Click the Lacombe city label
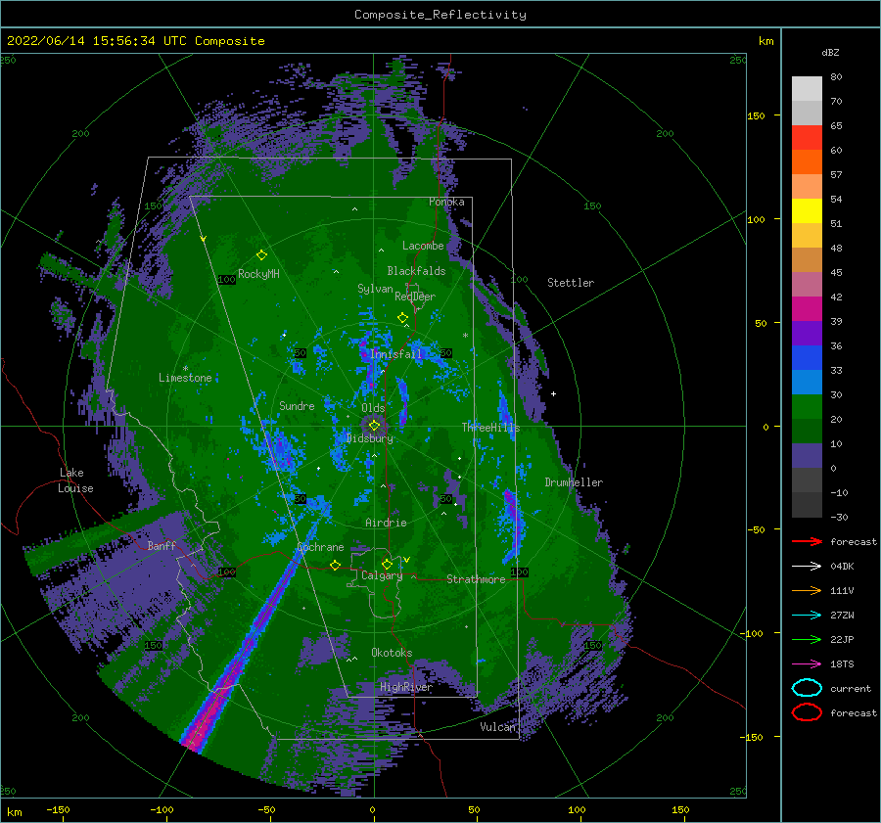The height and width of the screenshot is (823, 881). pos(423,246)
